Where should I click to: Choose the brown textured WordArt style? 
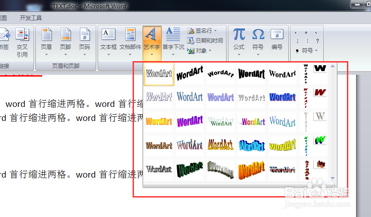point(159,146)
